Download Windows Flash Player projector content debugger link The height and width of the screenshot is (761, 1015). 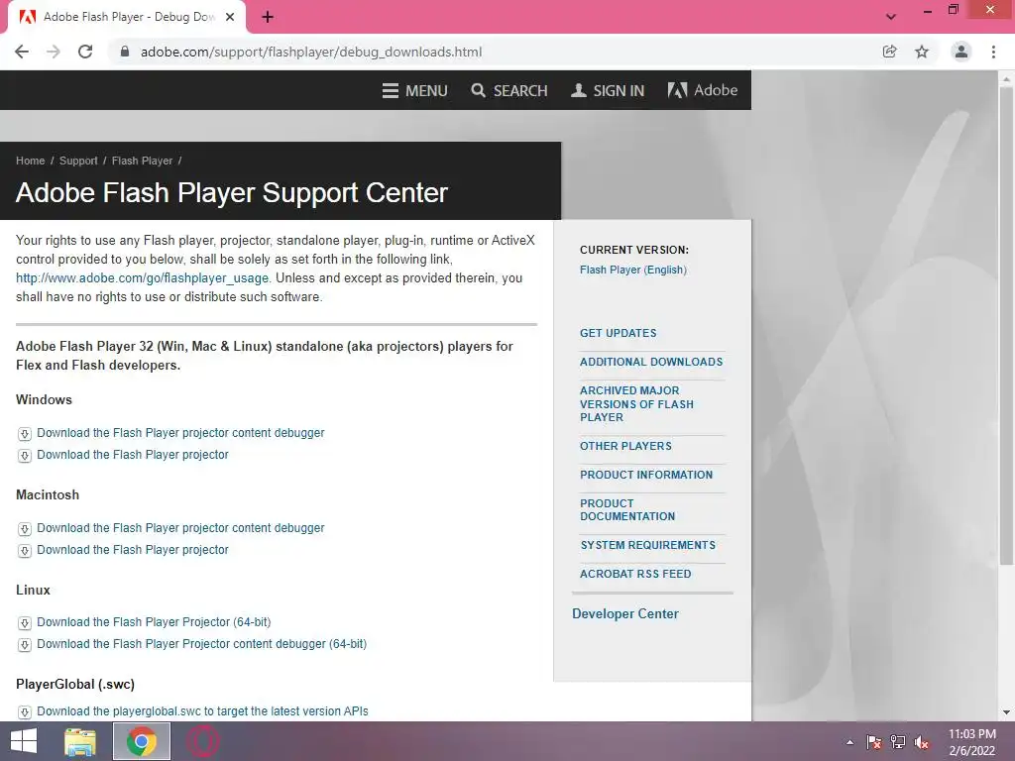(180, 433)
